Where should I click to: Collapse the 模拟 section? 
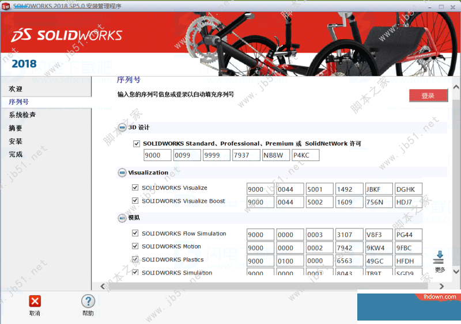(x=122, y=218)
